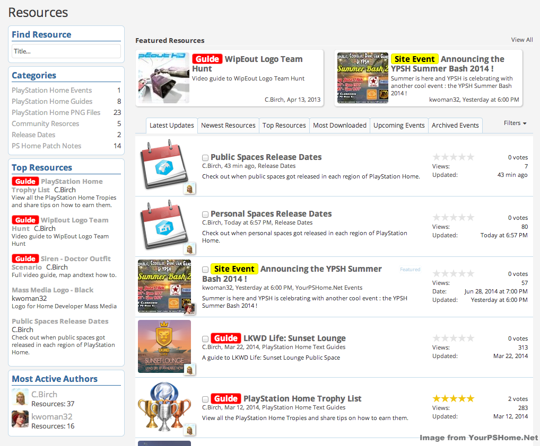Open the PlayStation Home PNG Files category
Viewport: 540px width, 446px height.
[x=56, y=112]
